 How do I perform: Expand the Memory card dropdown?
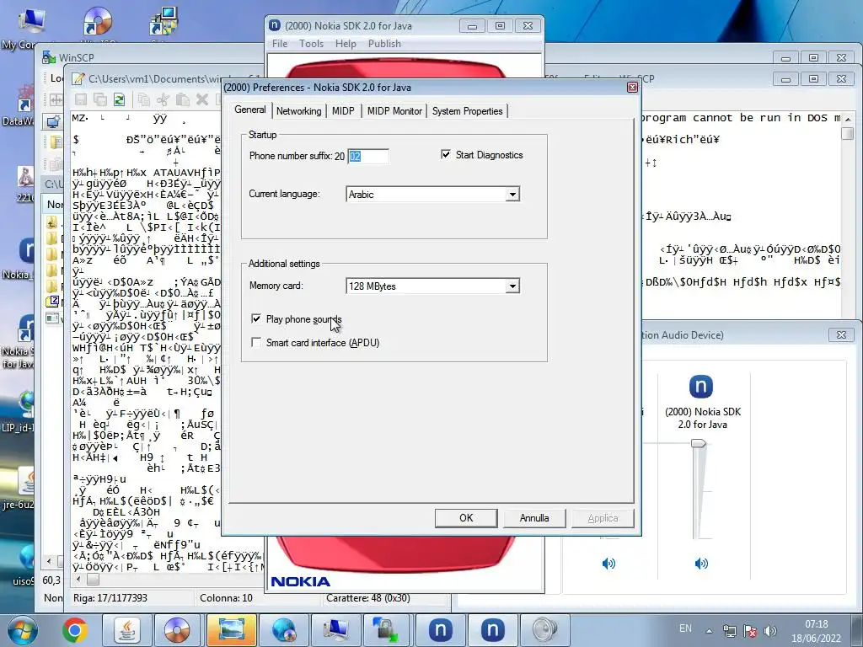512,286
